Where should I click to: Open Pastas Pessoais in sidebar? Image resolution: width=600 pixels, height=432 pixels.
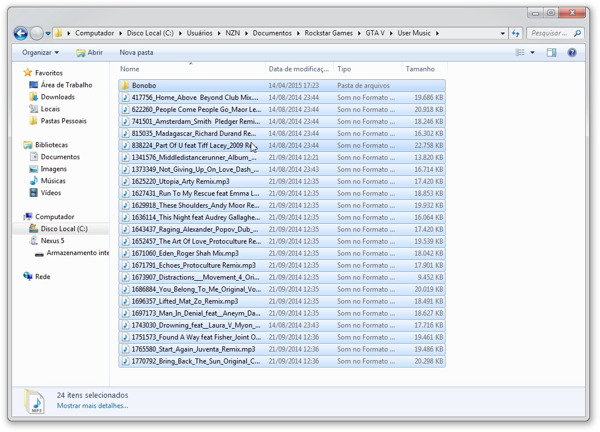tap(63, 121)
